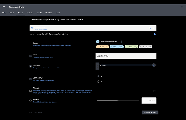Open the action selector dropdown arrow

[154, 28]
